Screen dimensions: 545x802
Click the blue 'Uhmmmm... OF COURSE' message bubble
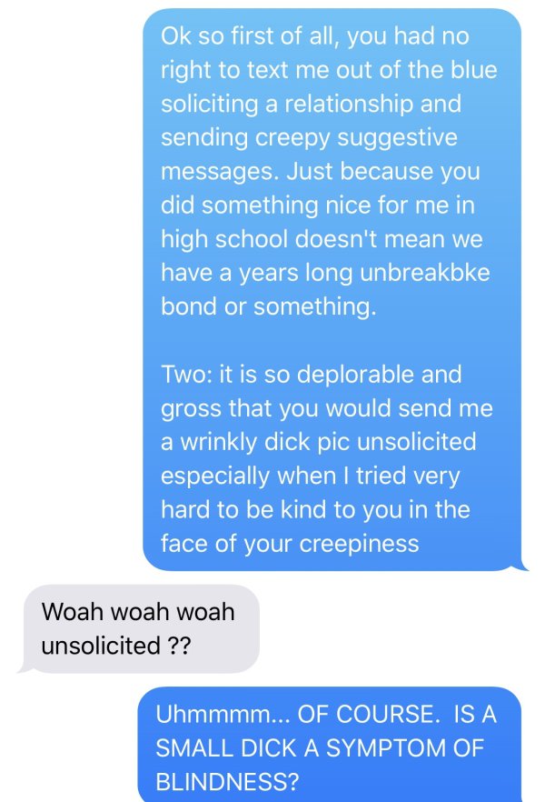pyautogui.click(x=330, y=744)
